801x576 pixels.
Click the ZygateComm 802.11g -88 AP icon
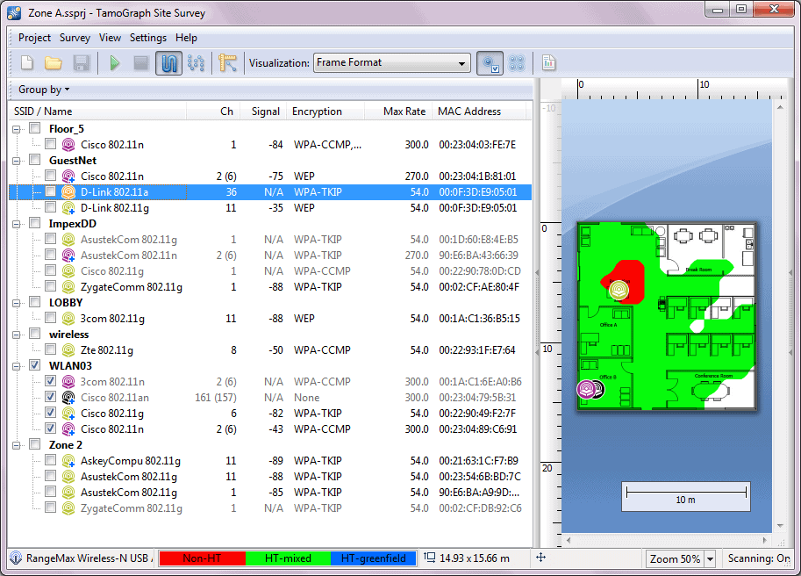(68, 287)
